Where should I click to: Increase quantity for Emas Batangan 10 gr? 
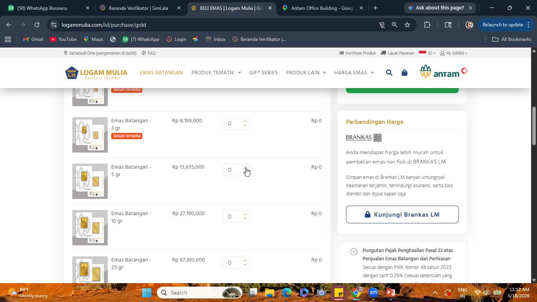coord(245,214)
